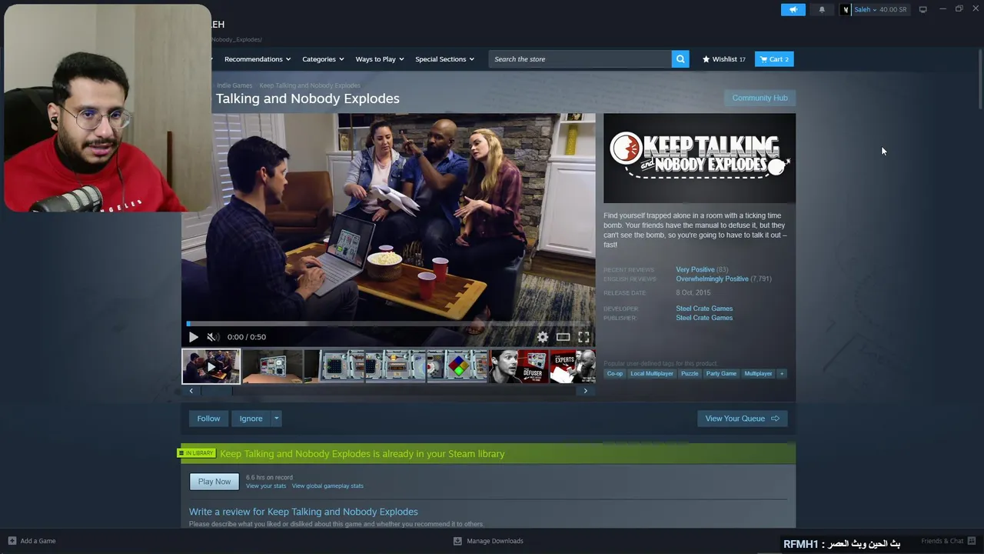Image resolution: width=984 pixels, height=554 pixels.
Task: Click the Keep Talking and Nobody Explodes breadcrumb
Action: (310, 85)
